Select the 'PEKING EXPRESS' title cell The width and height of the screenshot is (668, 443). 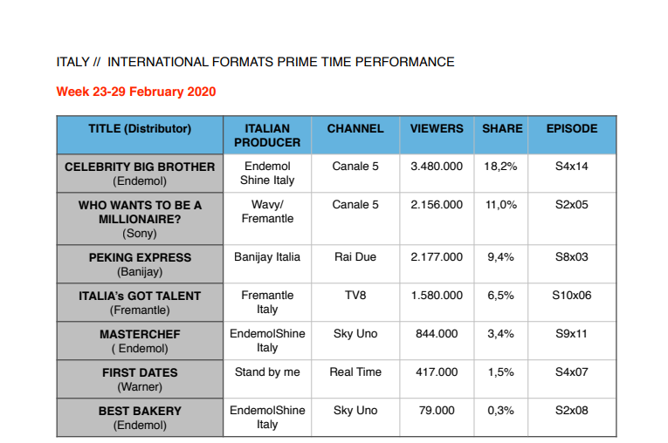[140, 264]
